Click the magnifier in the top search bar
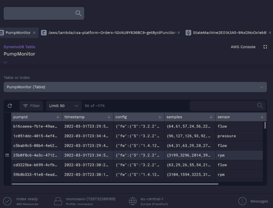 click(x=78, y=13)
